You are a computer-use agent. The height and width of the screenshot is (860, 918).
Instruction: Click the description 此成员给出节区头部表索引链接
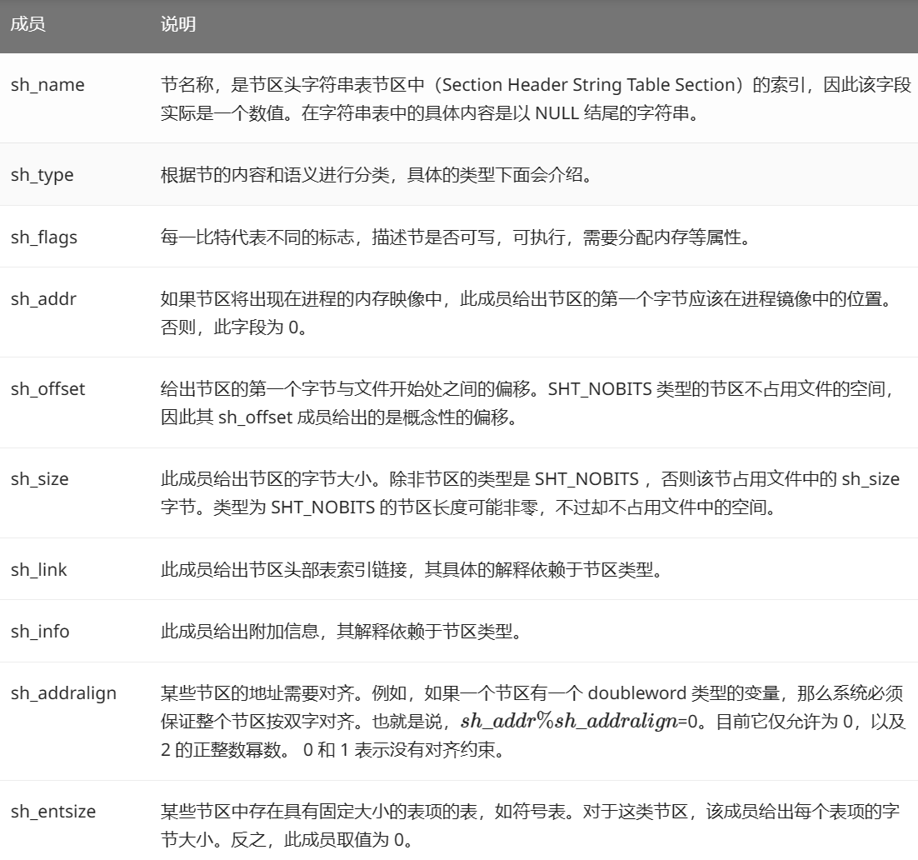[412, 569]
